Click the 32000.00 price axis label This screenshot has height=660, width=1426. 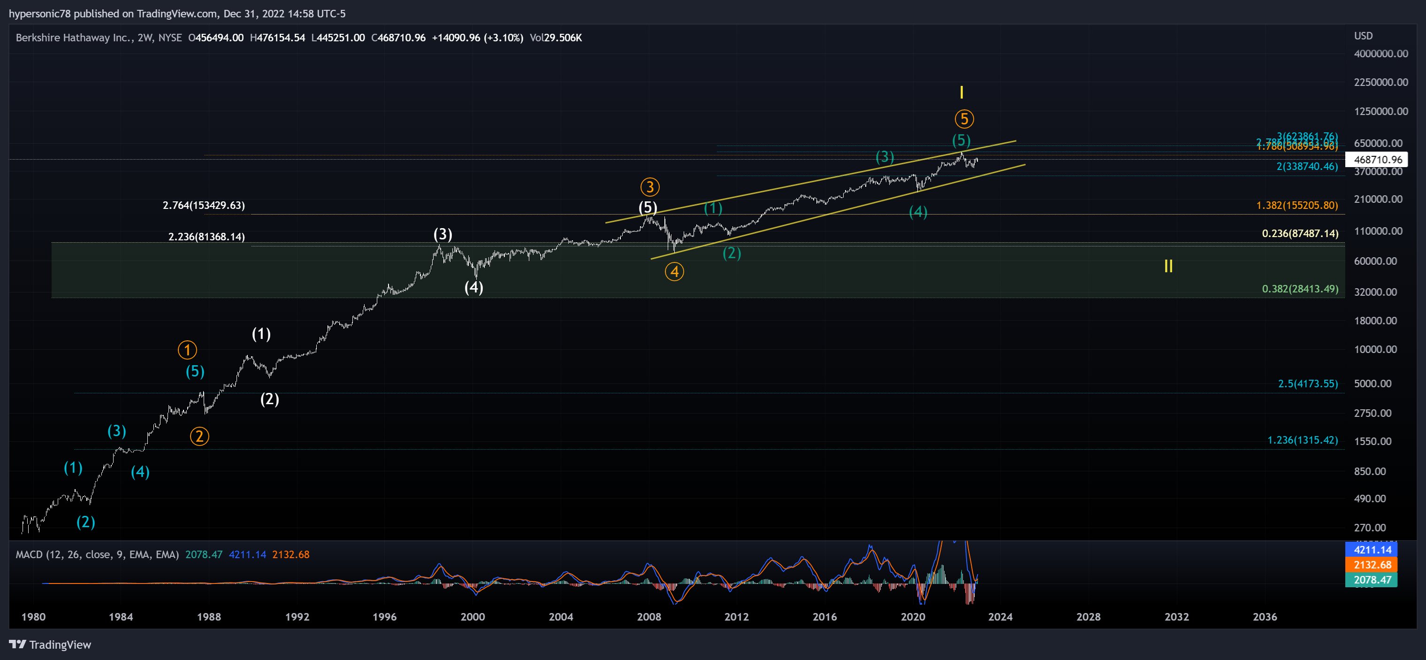(x=1376, y=292)
